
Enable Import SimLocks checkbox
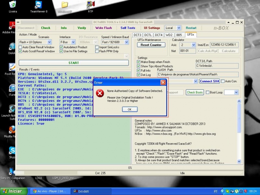click(x=97, y=47)
